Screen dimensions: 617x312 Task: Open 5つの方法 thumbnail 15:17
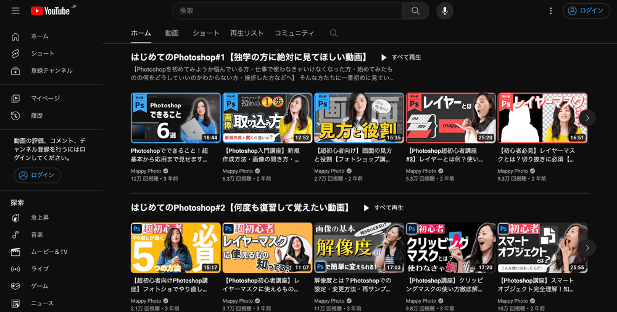click(175, 248)
